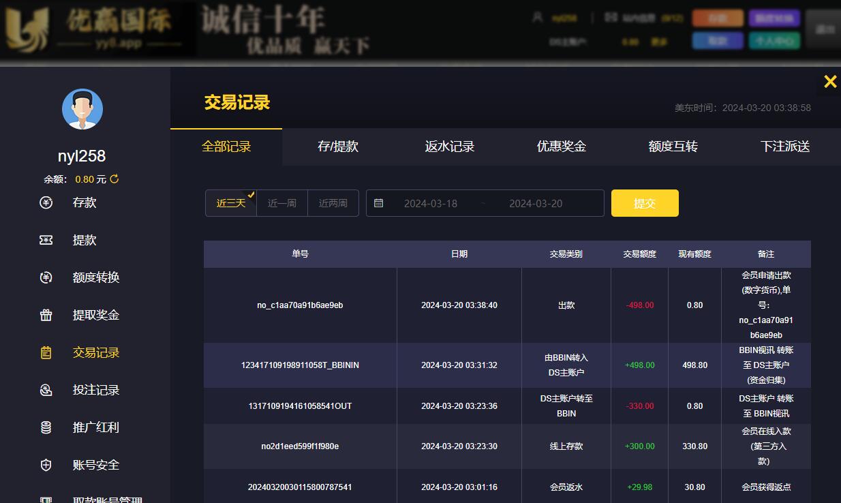Image resolution: width=841 pixels, height=503 pixels.
Task: Click date 2024-03-20 03:23:30
Action: [x=459, y=446]
